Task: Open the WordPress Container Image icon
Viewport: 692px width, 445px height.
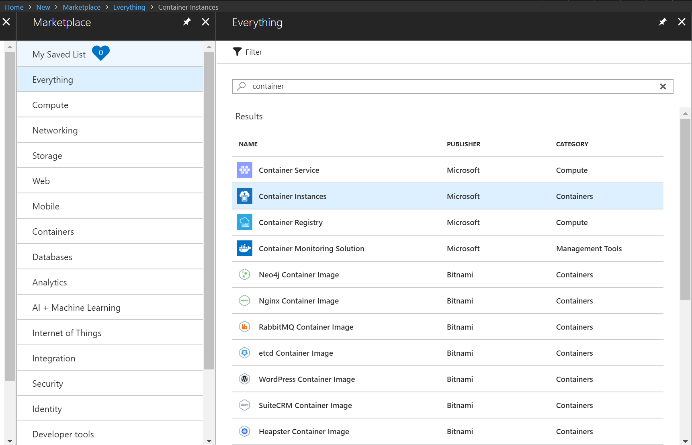Action: pyautogui.click(x=244, y=379)
